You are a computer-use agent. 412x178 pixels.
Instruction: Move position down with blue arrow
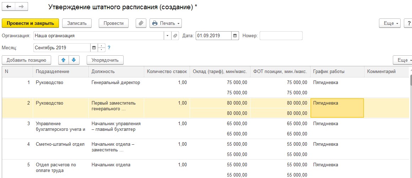click(x=74, y=60)
